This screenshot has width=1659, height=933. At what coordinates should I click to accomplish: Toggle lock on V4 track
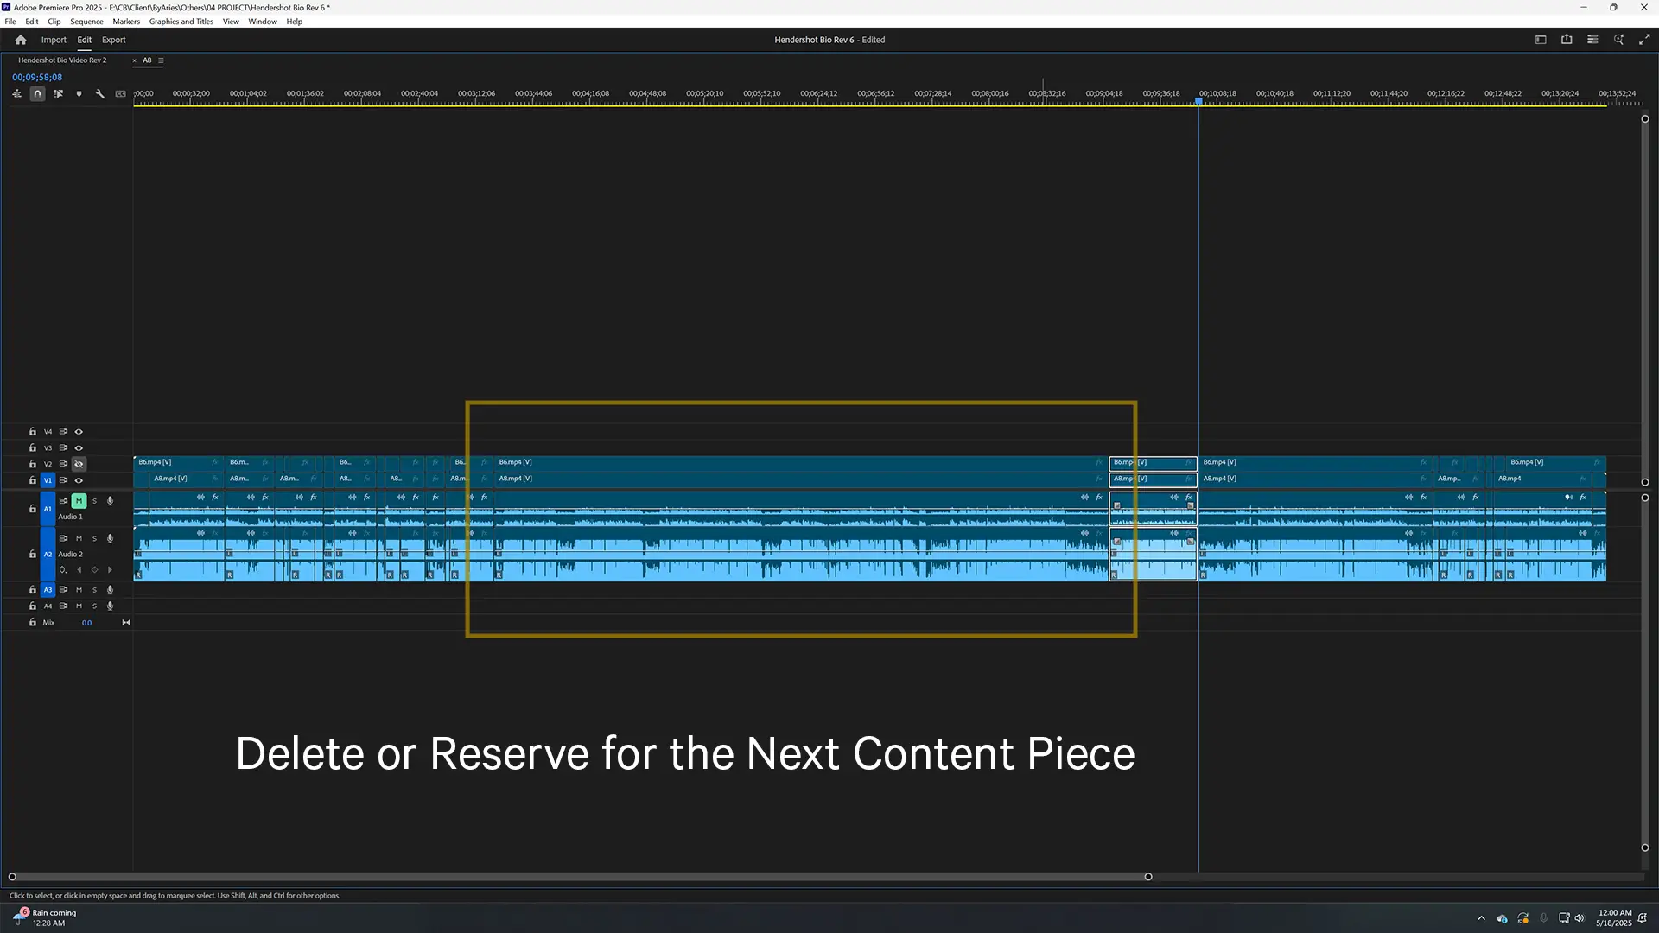tap(33, 432)
